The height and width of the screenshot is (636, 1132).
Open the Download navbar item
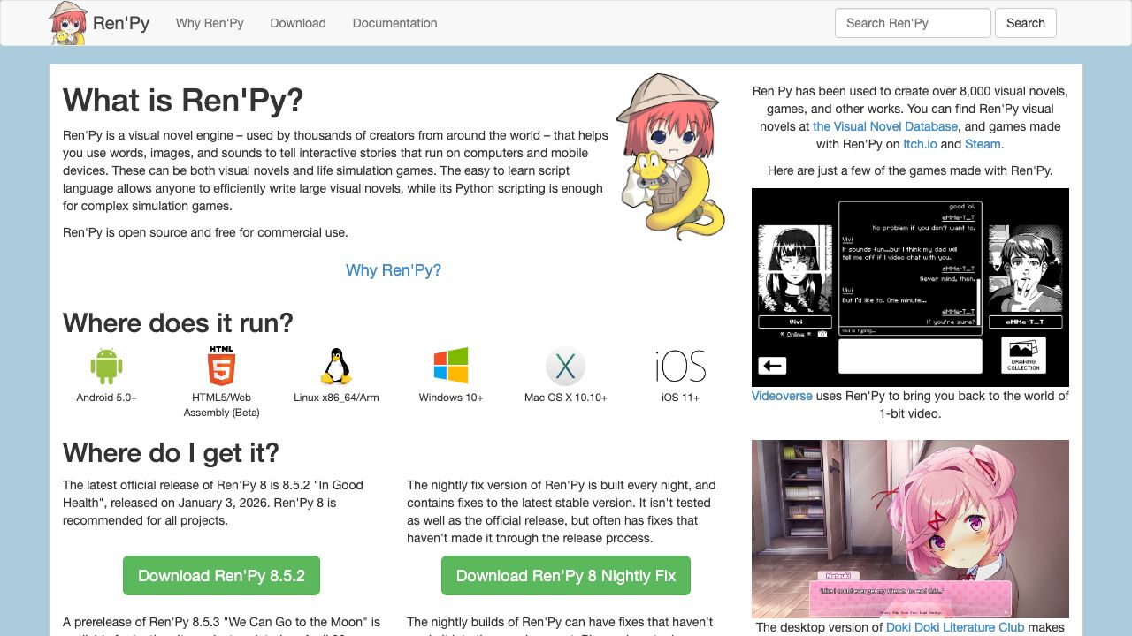pos(298,23)
